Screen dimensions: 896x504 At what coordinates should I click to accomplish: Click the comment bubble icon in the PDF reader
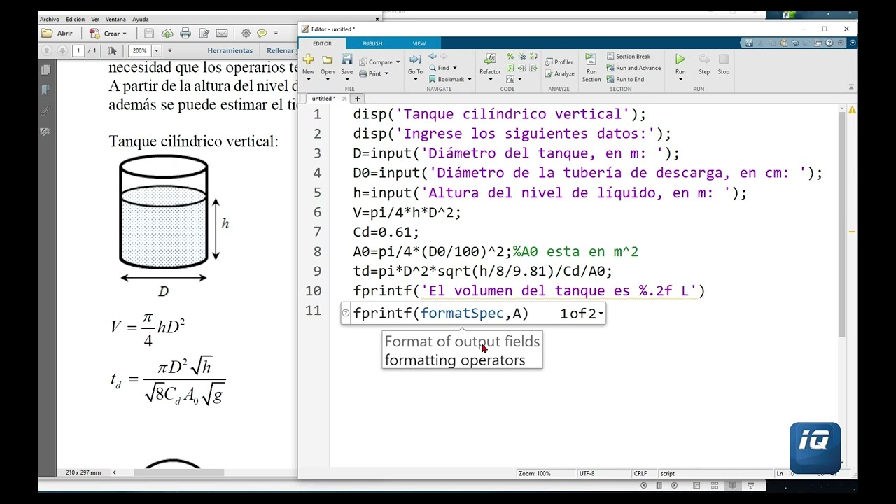click(262, 34)
